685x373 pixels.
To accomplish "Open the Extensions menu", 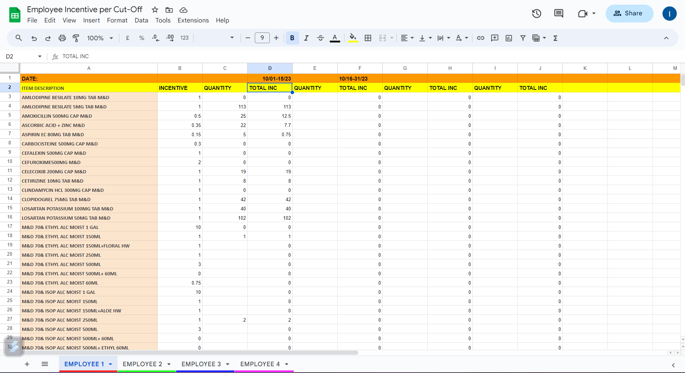I will click(193, 20).
